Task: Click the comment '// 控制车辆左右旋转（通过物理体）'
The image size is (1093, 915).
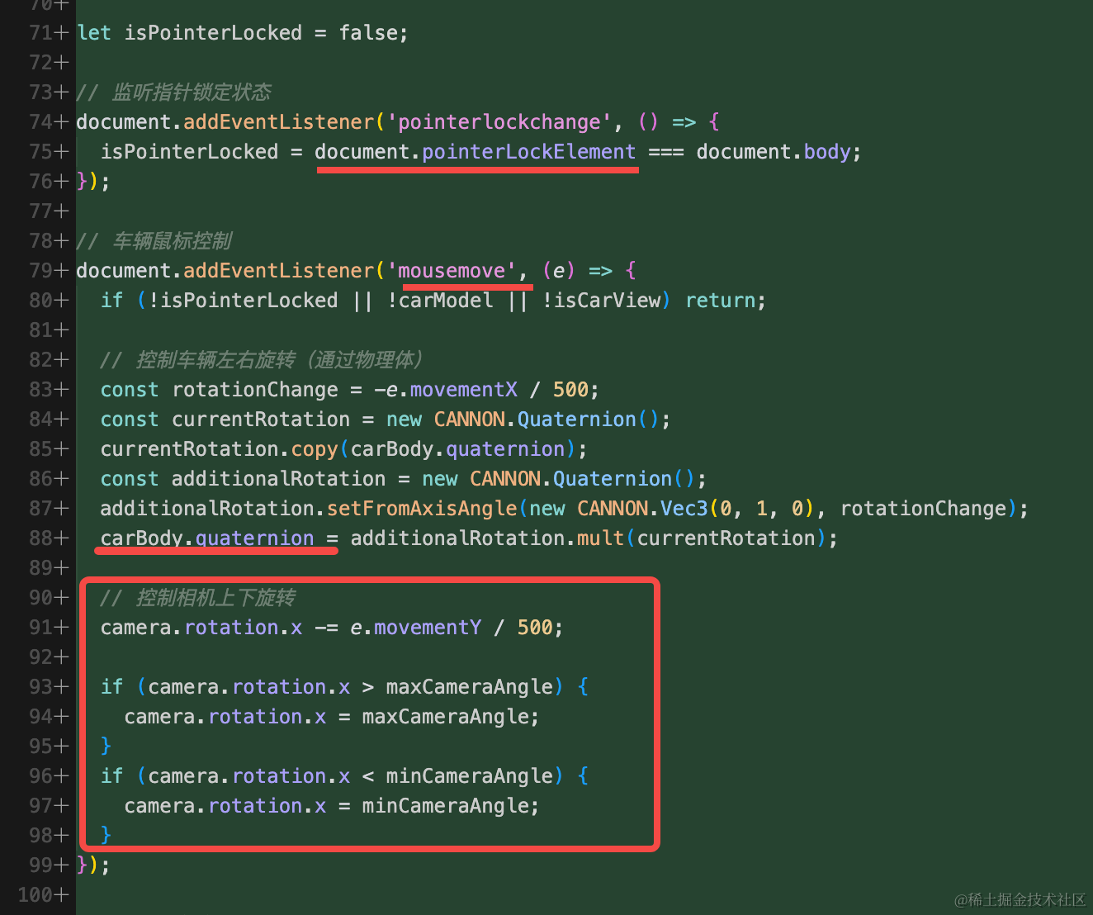Action: point(262,360)
